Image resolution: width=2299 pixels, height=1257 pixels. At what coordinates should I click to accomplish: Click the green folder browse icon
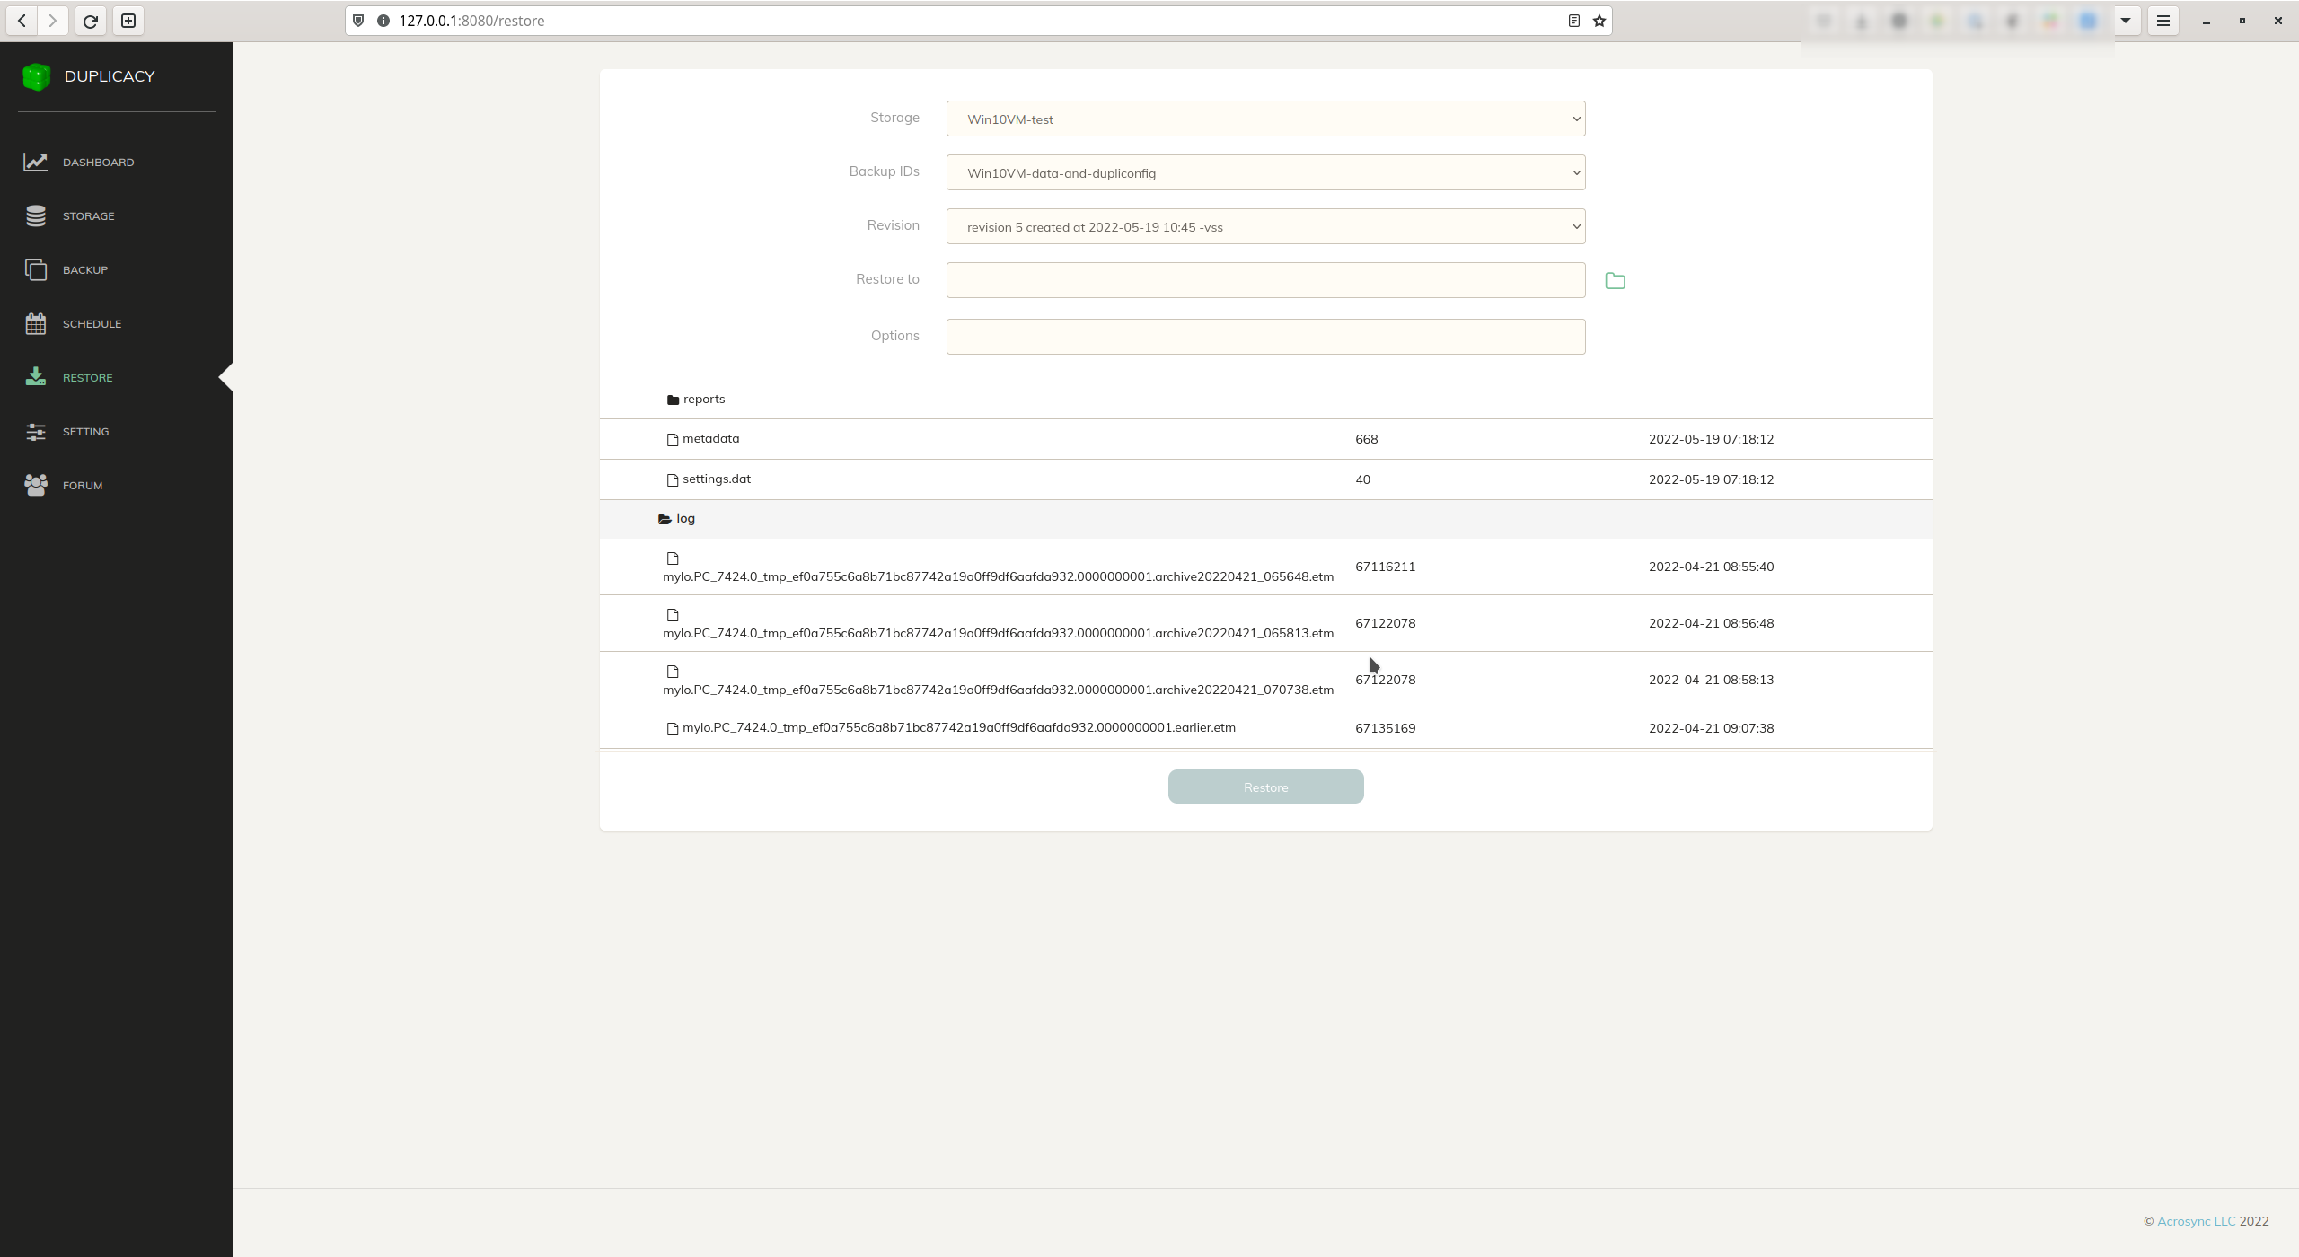coord(1615,281)
